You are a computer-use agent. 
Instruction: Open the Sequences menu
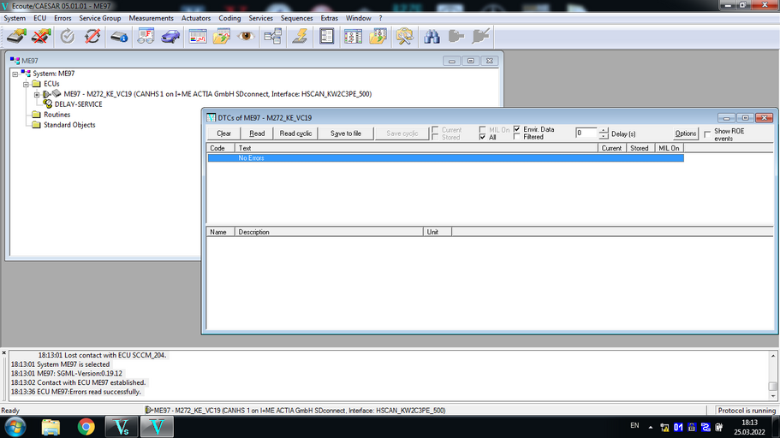pos(296,18)
